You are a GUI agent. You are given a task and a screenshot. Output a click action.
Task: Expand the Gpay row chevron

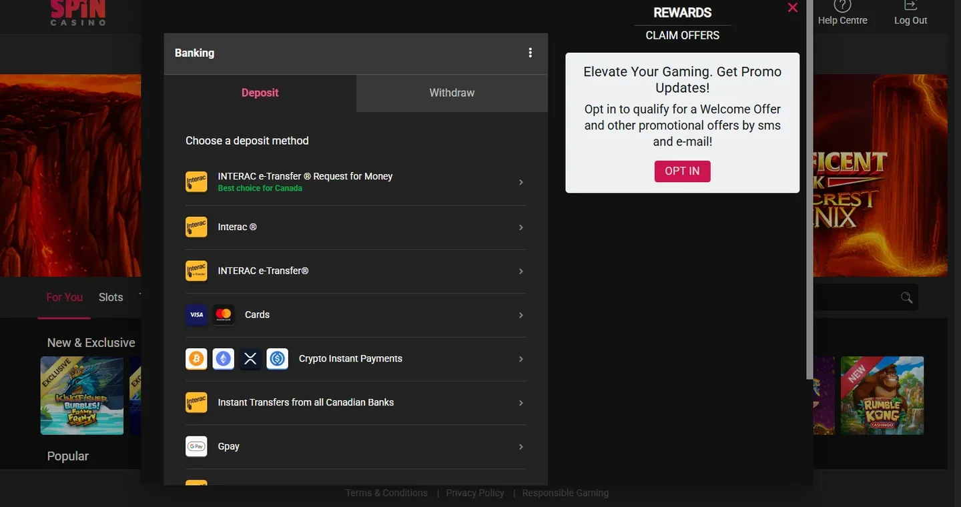[x=521, y=447]
